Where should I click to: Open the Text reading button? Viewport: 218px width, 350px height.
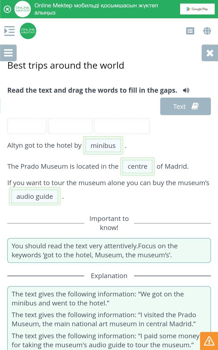click(186, 106)
